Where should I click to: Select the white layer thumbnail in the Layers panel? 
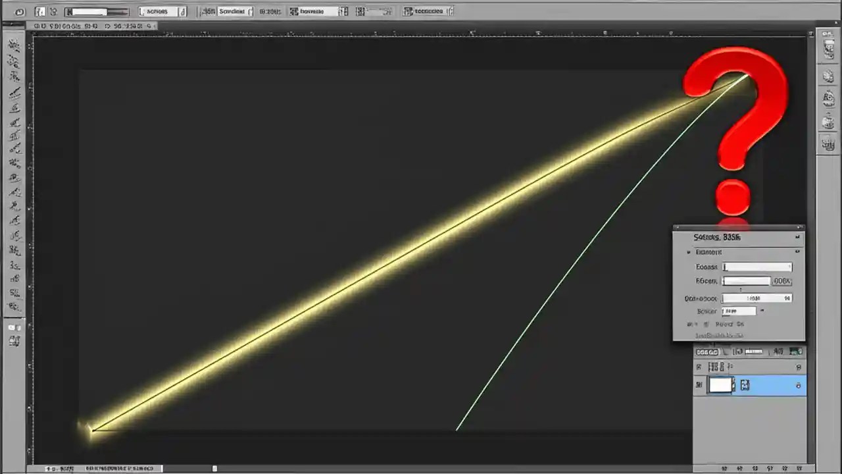pyautogui.click(x=722, y=385)
